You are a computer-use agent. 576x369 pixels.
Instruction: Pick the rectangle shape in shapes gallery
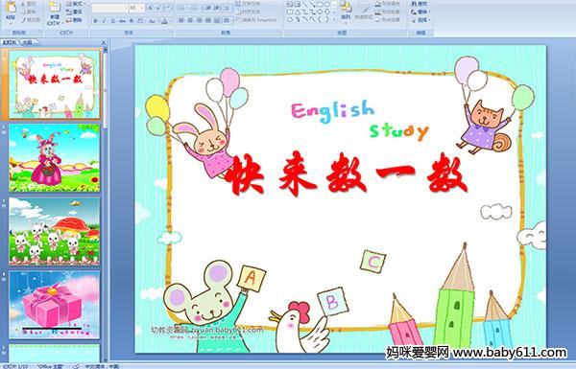click(320, 4)
